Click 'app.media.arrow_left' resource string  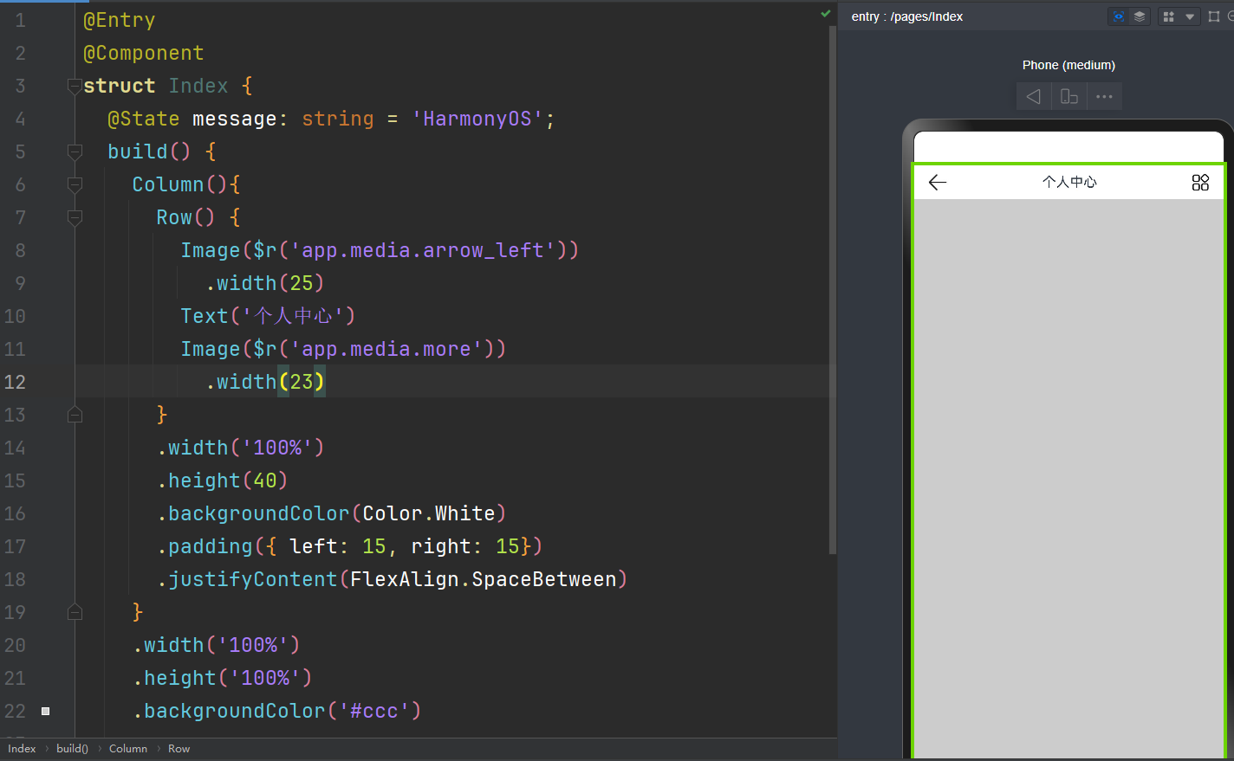point(422,250)
